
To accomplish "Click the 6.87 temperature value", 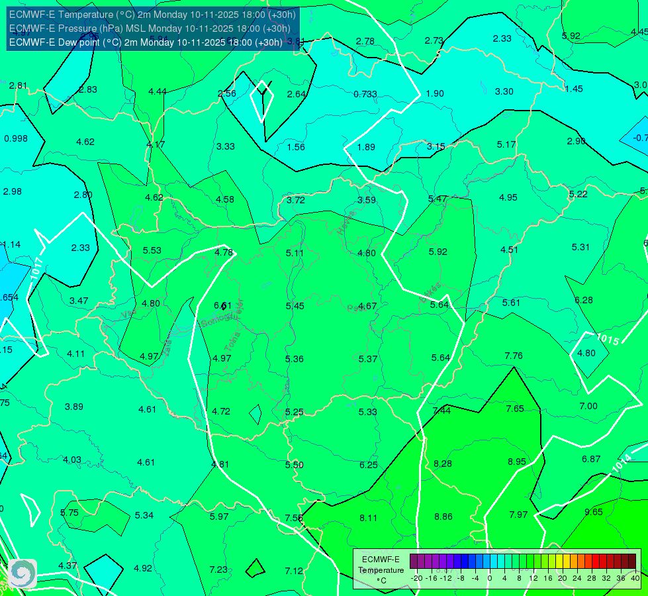I will [x=591, y=459].
